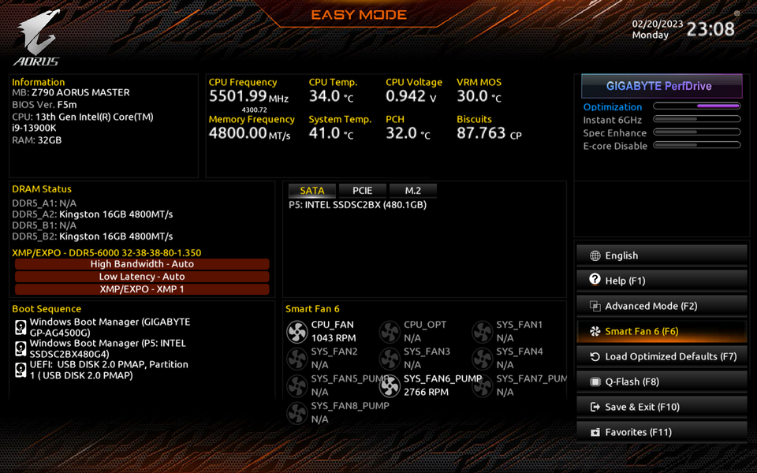
Task: Click the GIGABYTE GP-AG4500G boot disk icon
Action: point(21,327)
